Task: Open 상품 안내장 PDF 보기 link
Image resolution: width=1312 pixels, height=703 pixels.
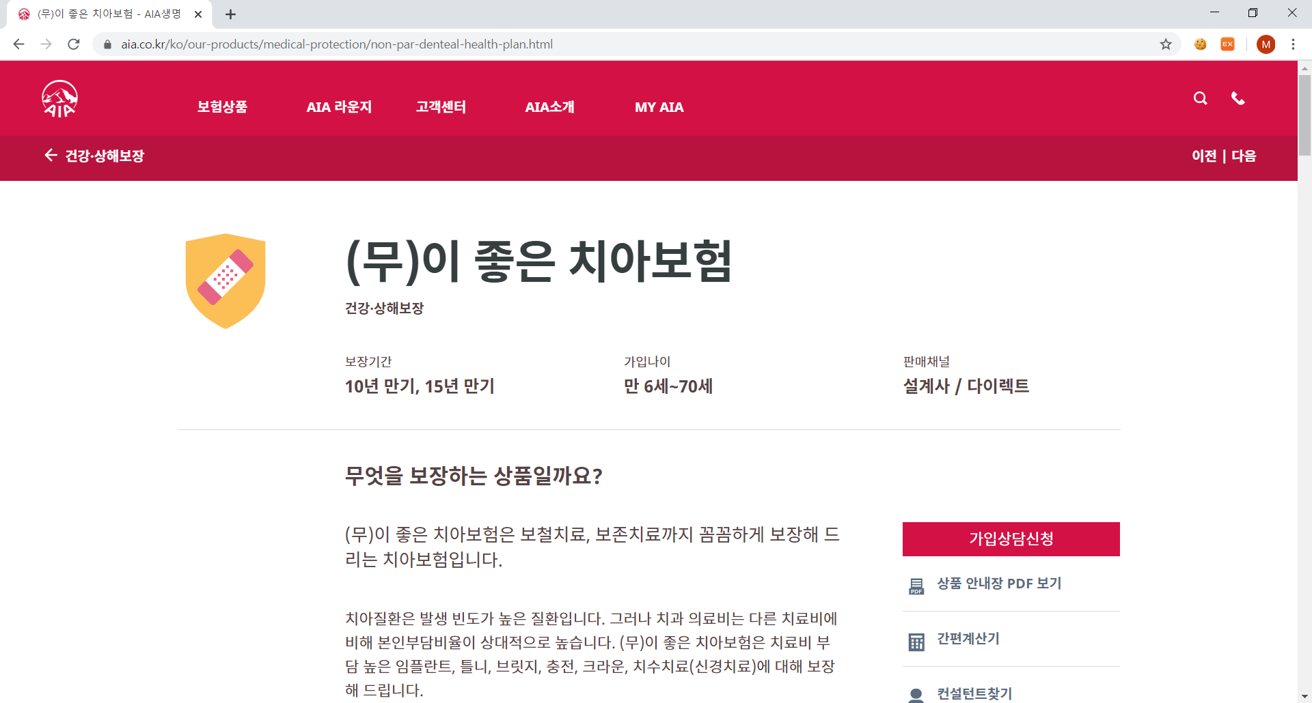Action: [x=999, y=584]
